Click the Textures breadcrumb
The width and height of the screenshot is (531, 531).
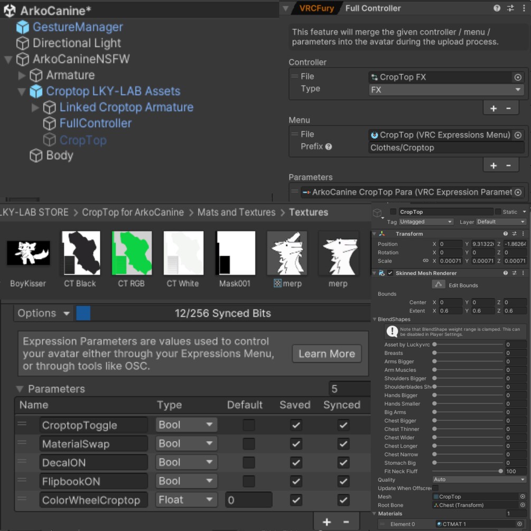tap(309, 212)
